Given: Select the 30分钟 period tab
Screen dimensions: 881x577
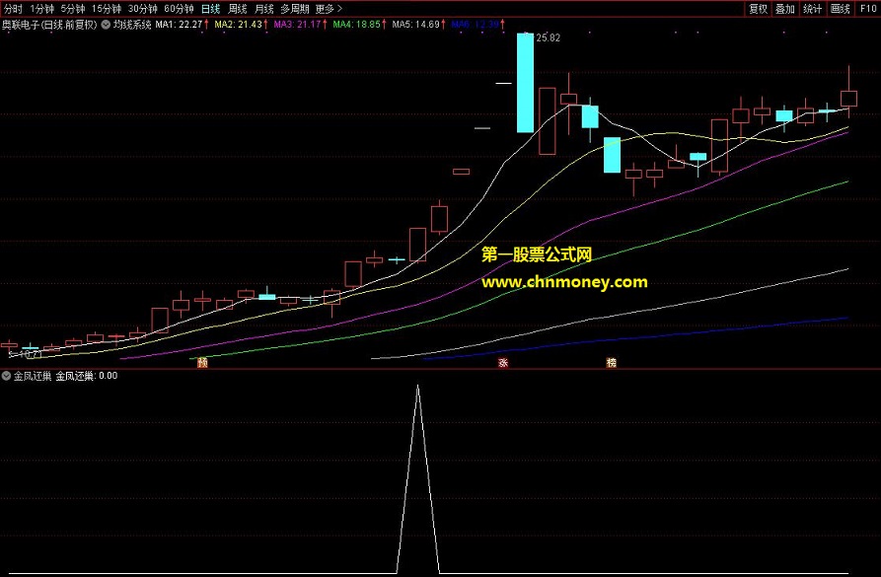Looking at the screenshot, I should point(143,9).
